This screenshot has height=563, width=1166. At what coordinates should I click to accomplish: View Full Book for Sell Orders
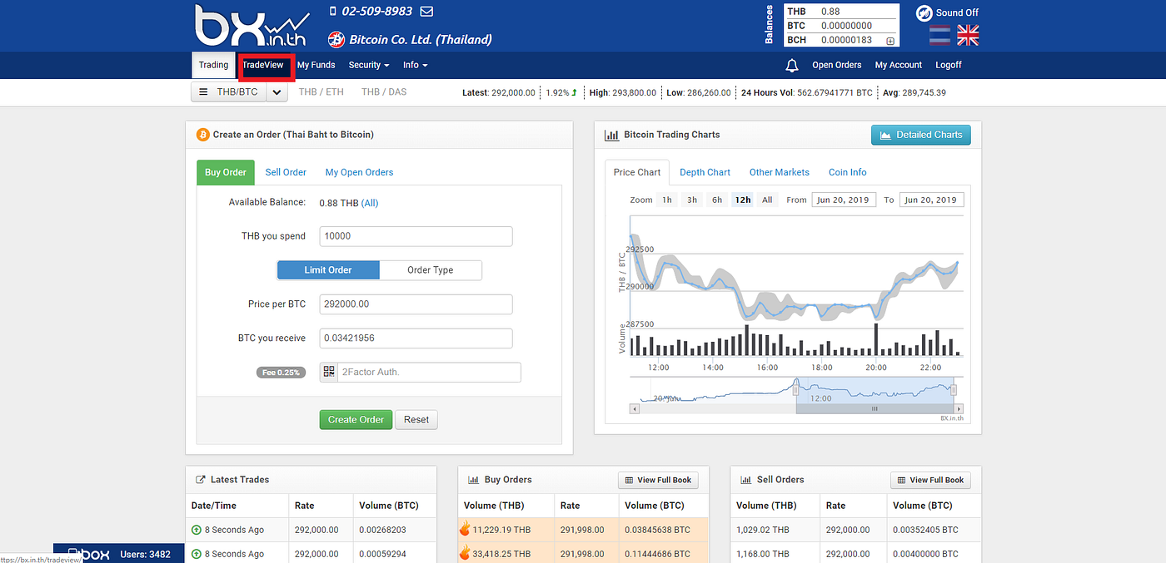pos(930,480)
